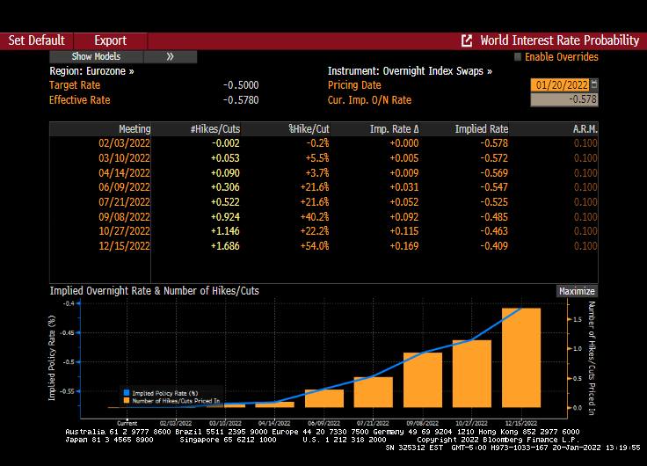
Task: Select the 12/15/2022 meeting row
Action: coord(126,246)
